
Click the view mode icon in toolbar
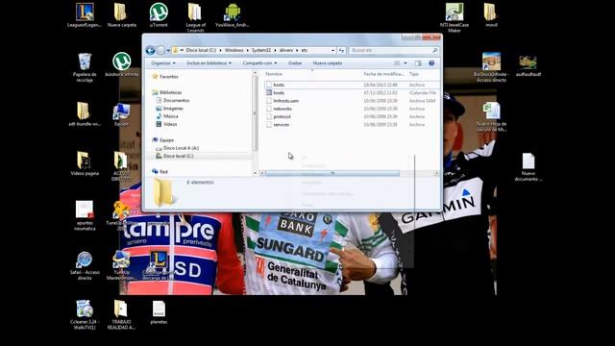(x=397, y=63)
